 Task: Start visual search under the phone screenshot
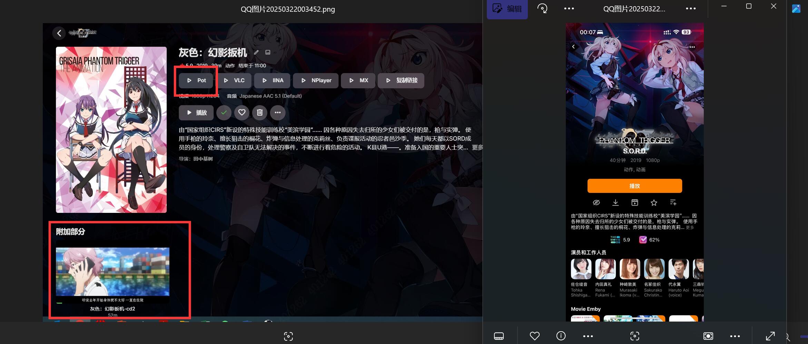point(635,336)
